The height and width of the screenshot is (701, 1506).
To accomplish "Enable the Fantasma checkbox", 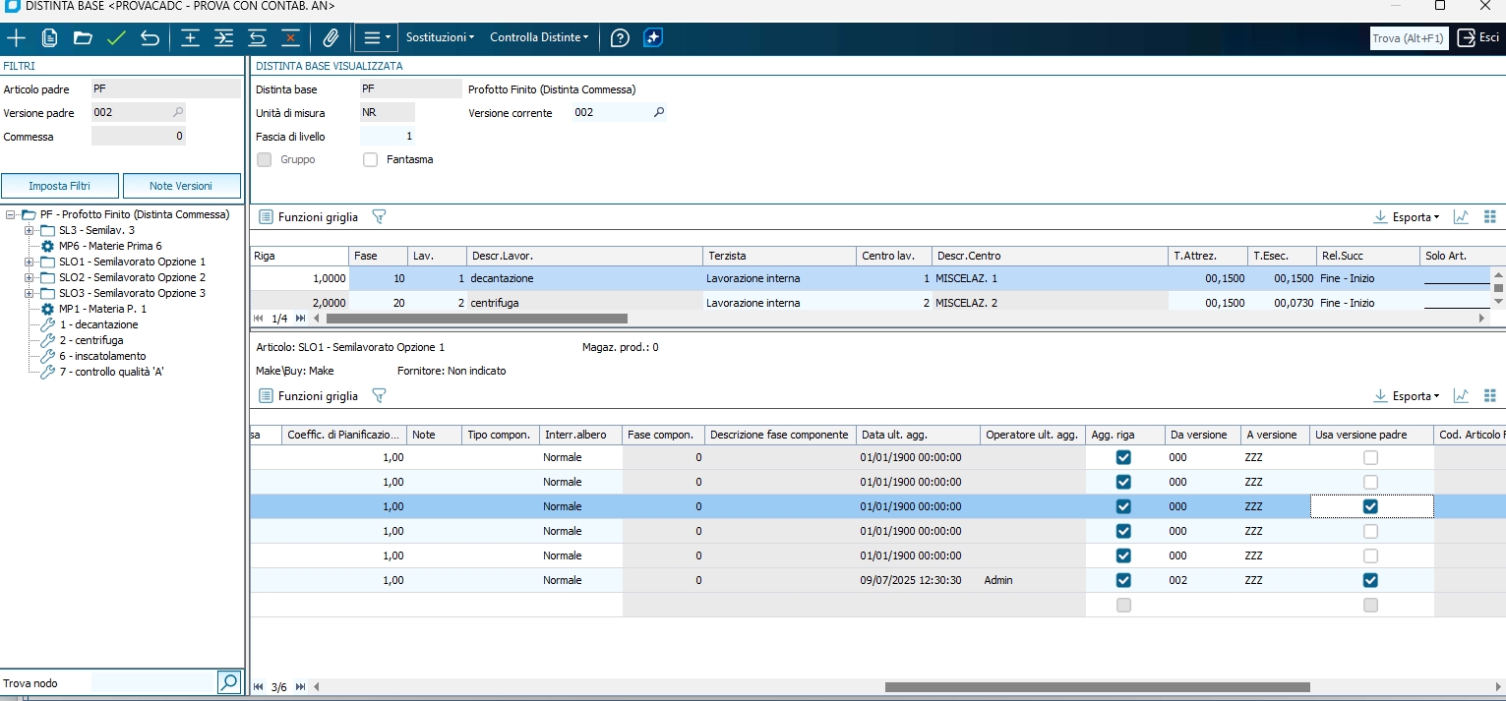I will point(371,159).
